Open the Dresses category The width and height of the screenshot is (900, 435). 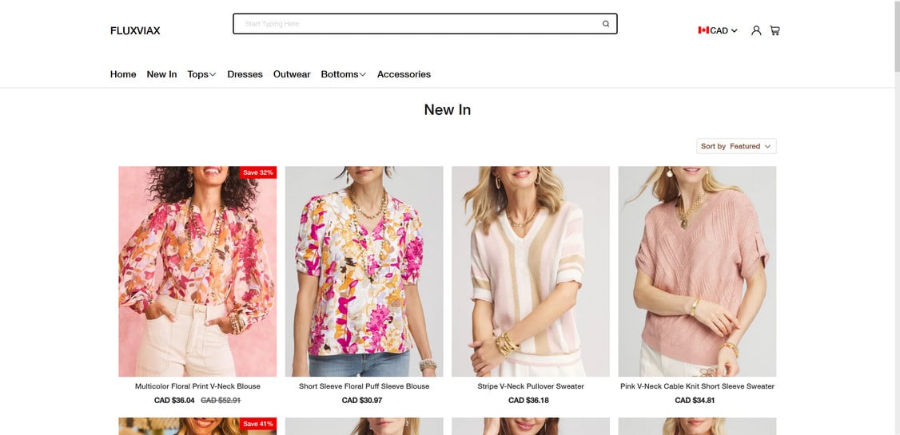pyautogui.click(x=245, y=74)
